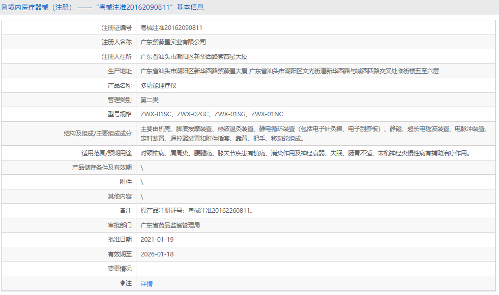Image resolution: width=499 pixels, height=295 pixels.
Task: Select approving department 广东省药品监督管理局
Action: [170, 225]
